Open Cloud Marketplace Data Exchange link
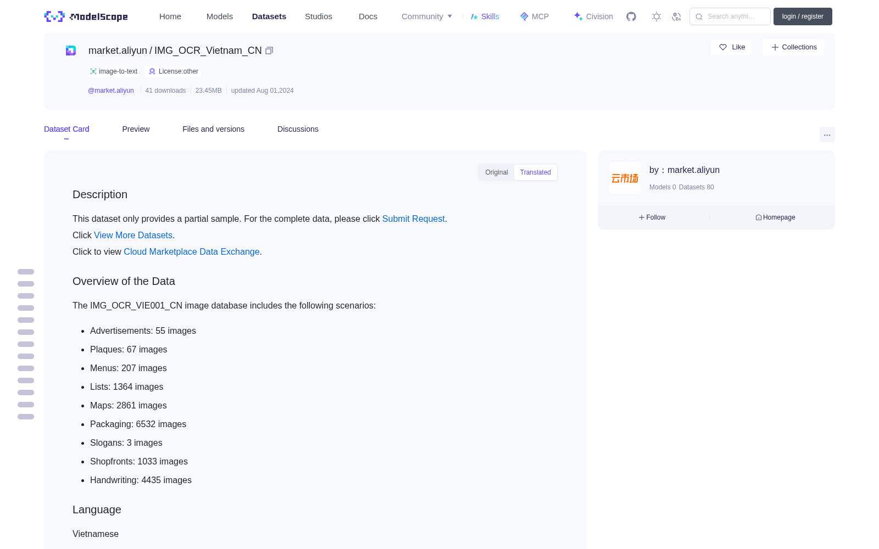879x549 pixels. [x=192, y=251]
